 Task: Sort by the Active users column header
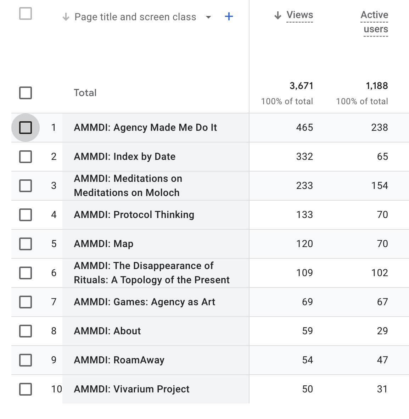(x=374, y=22)
